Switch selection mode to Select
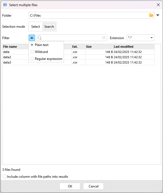Image resolution: width=163 pixels, height=193 pixels. [35, 27]
